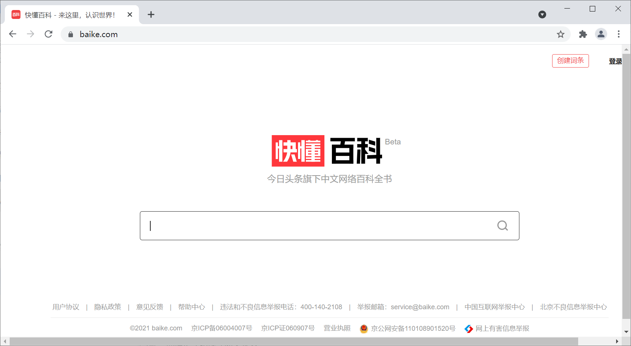Open the 用户协议 link
This screenshot has height=346, width=631.
65,307
